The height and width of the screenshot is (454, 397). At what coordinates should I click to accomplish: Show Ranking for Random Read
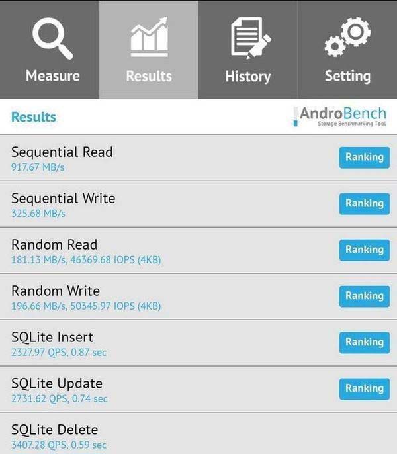point(364,250)
